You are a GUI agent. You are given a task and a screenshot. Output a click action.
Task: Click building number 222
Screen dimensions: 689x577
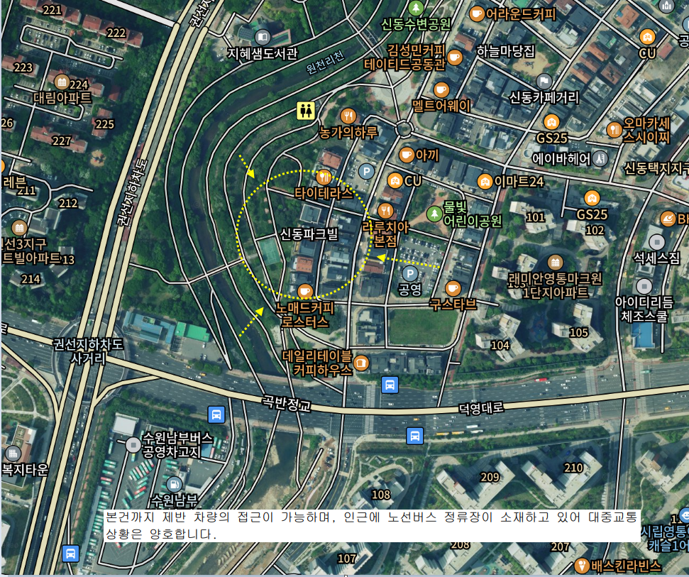pyautogui.click(x=116, y=33)
